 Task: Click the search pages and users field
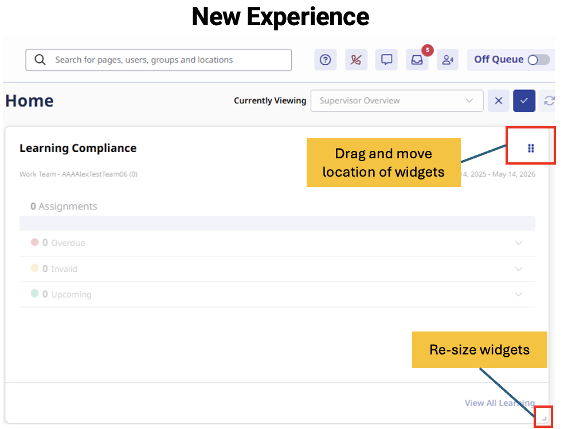pyautogui.click(x=166, y=60)
